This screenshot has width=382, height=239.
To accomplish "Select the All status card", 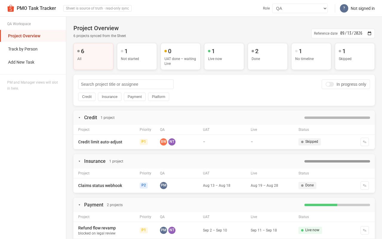I will click(x=93, y=56).
